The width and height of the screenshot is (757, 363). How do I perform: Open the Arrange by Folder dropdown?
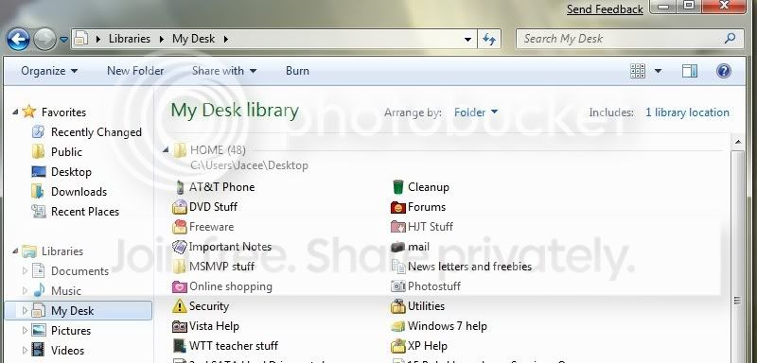click(476, 112)
